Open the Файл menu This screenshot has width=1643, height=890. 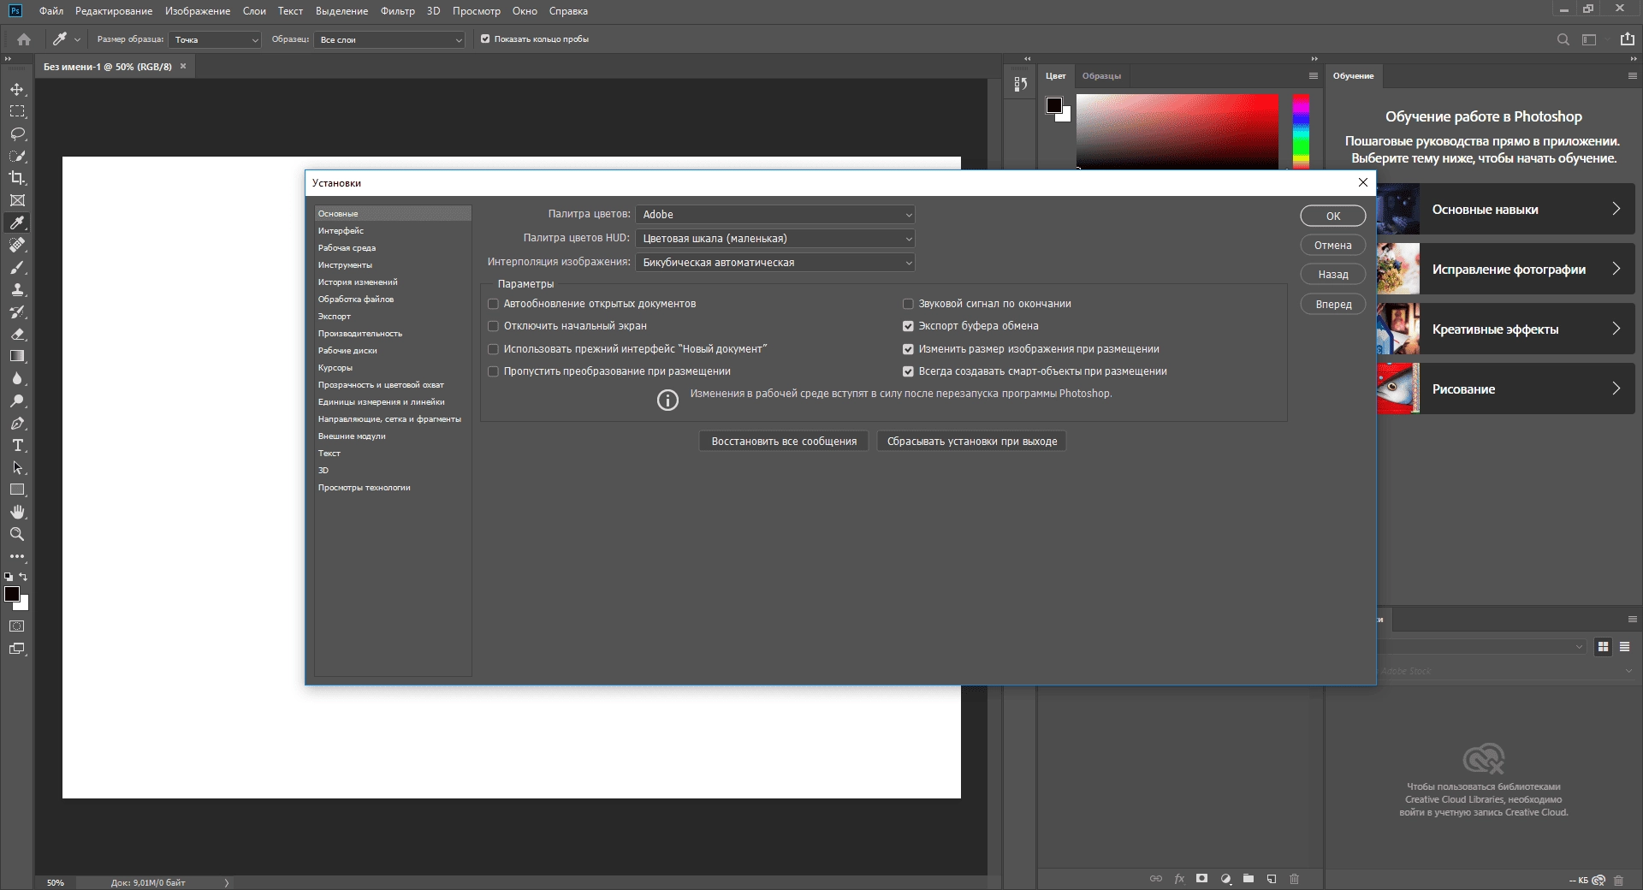(51, 11)
